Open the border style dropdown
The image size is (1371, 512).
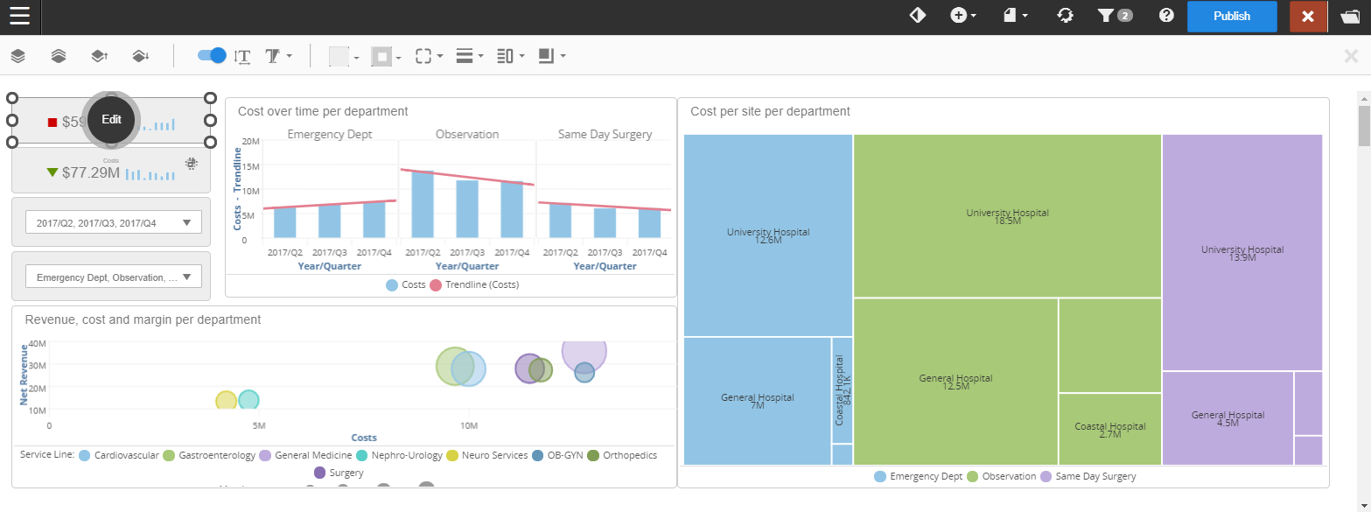tap(386, 57)
